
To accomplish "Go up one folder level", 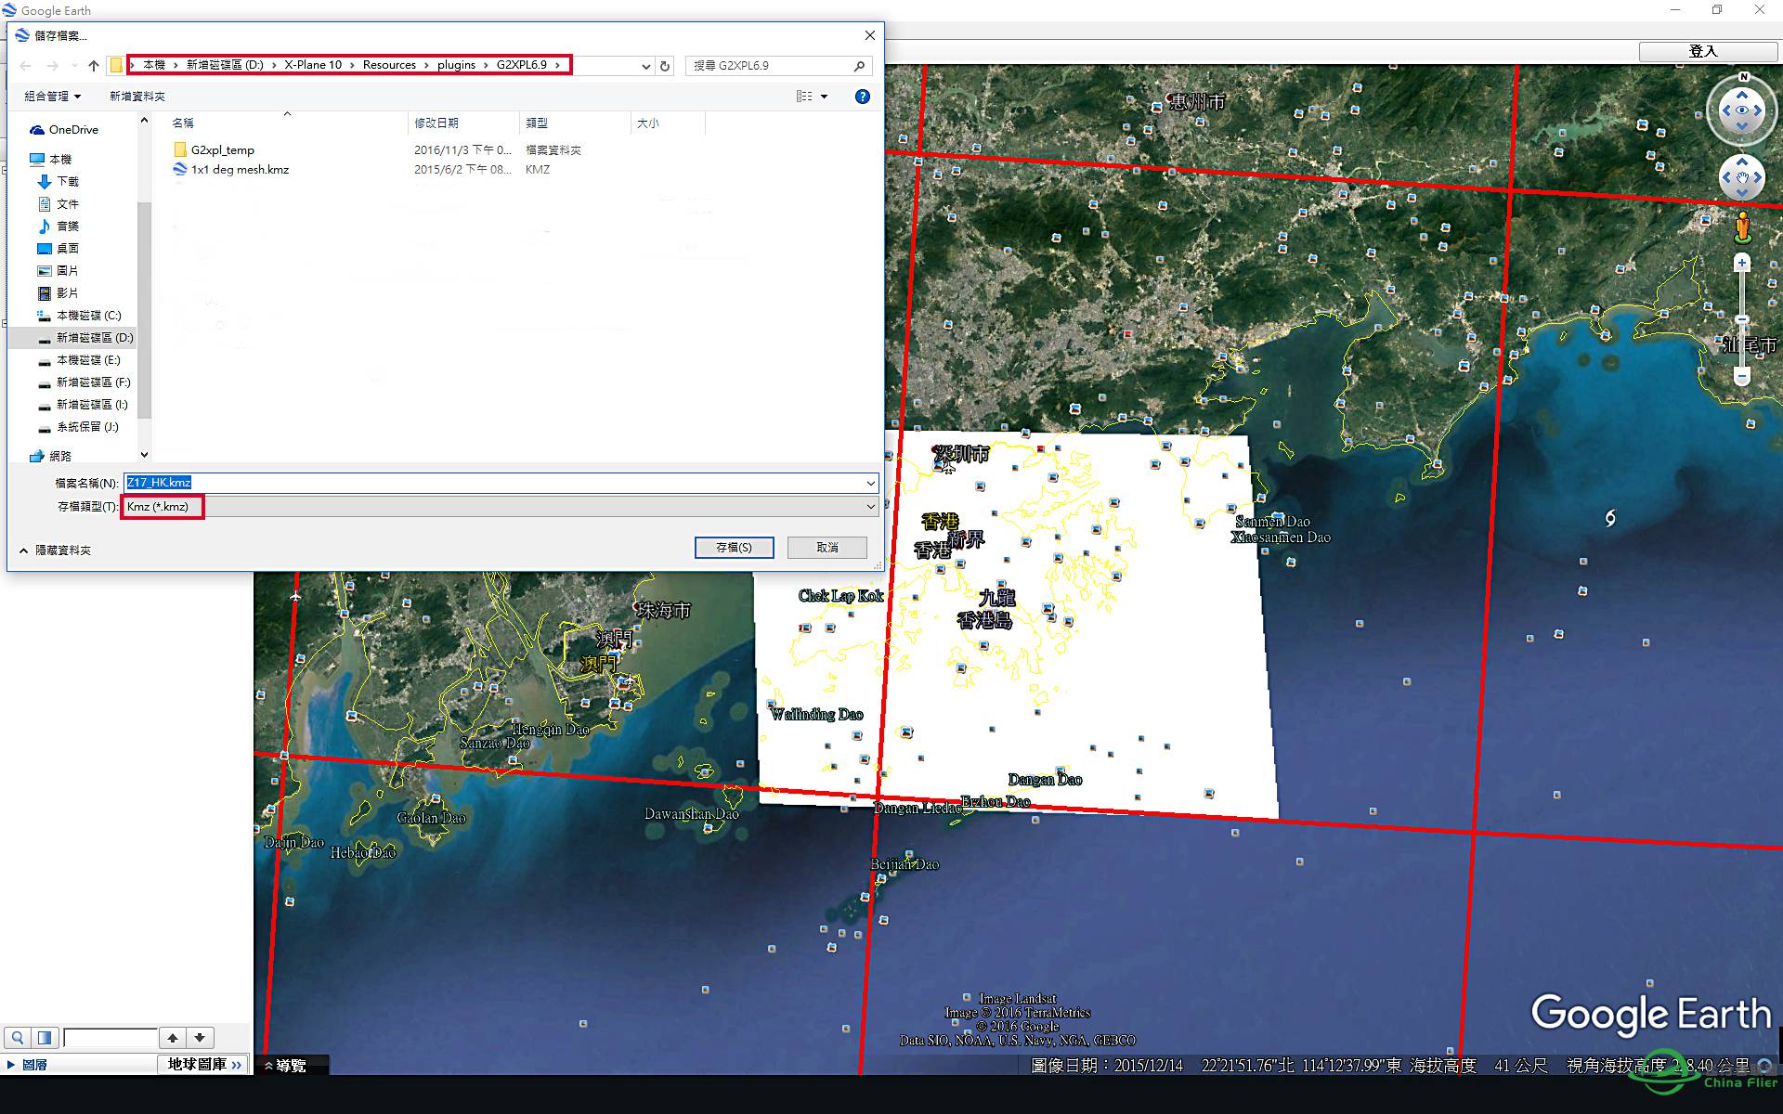I will (94, 66).
